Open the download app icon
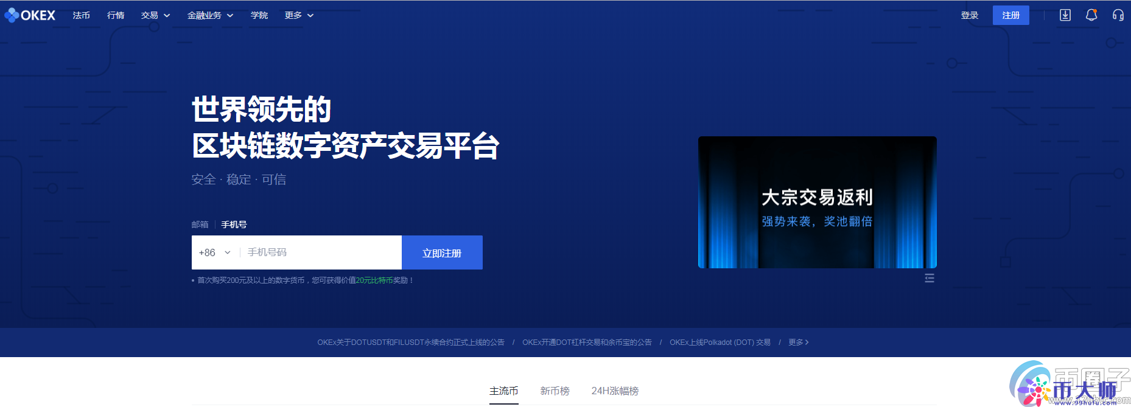The width and height of the screenshot is (1131, 407). 1065,15
